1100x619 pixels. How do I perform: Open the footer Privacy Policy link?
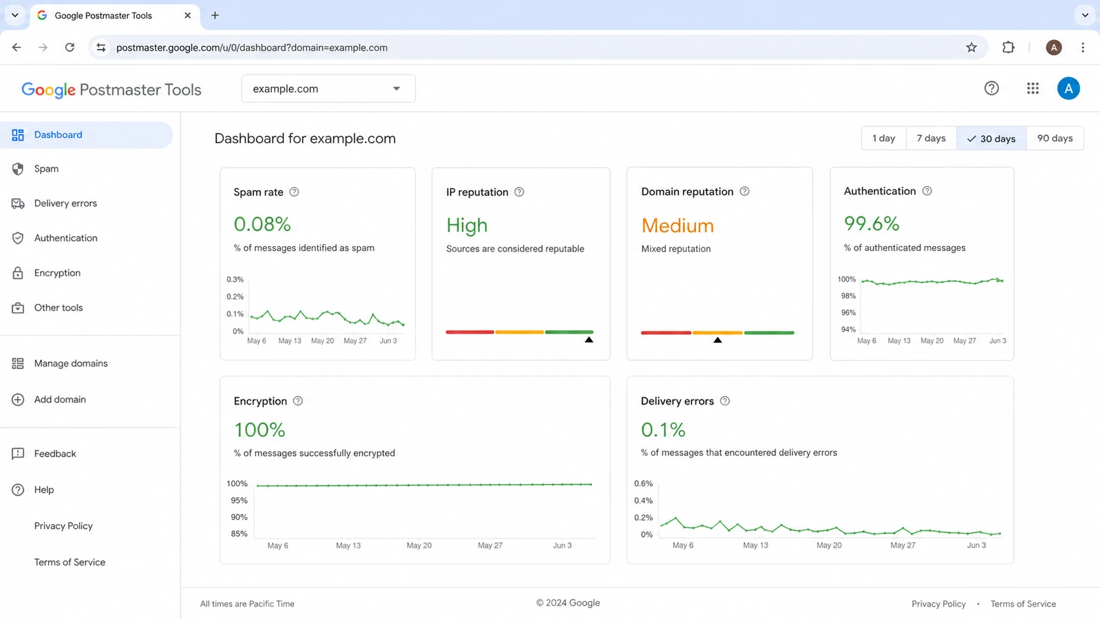[938, 604]
